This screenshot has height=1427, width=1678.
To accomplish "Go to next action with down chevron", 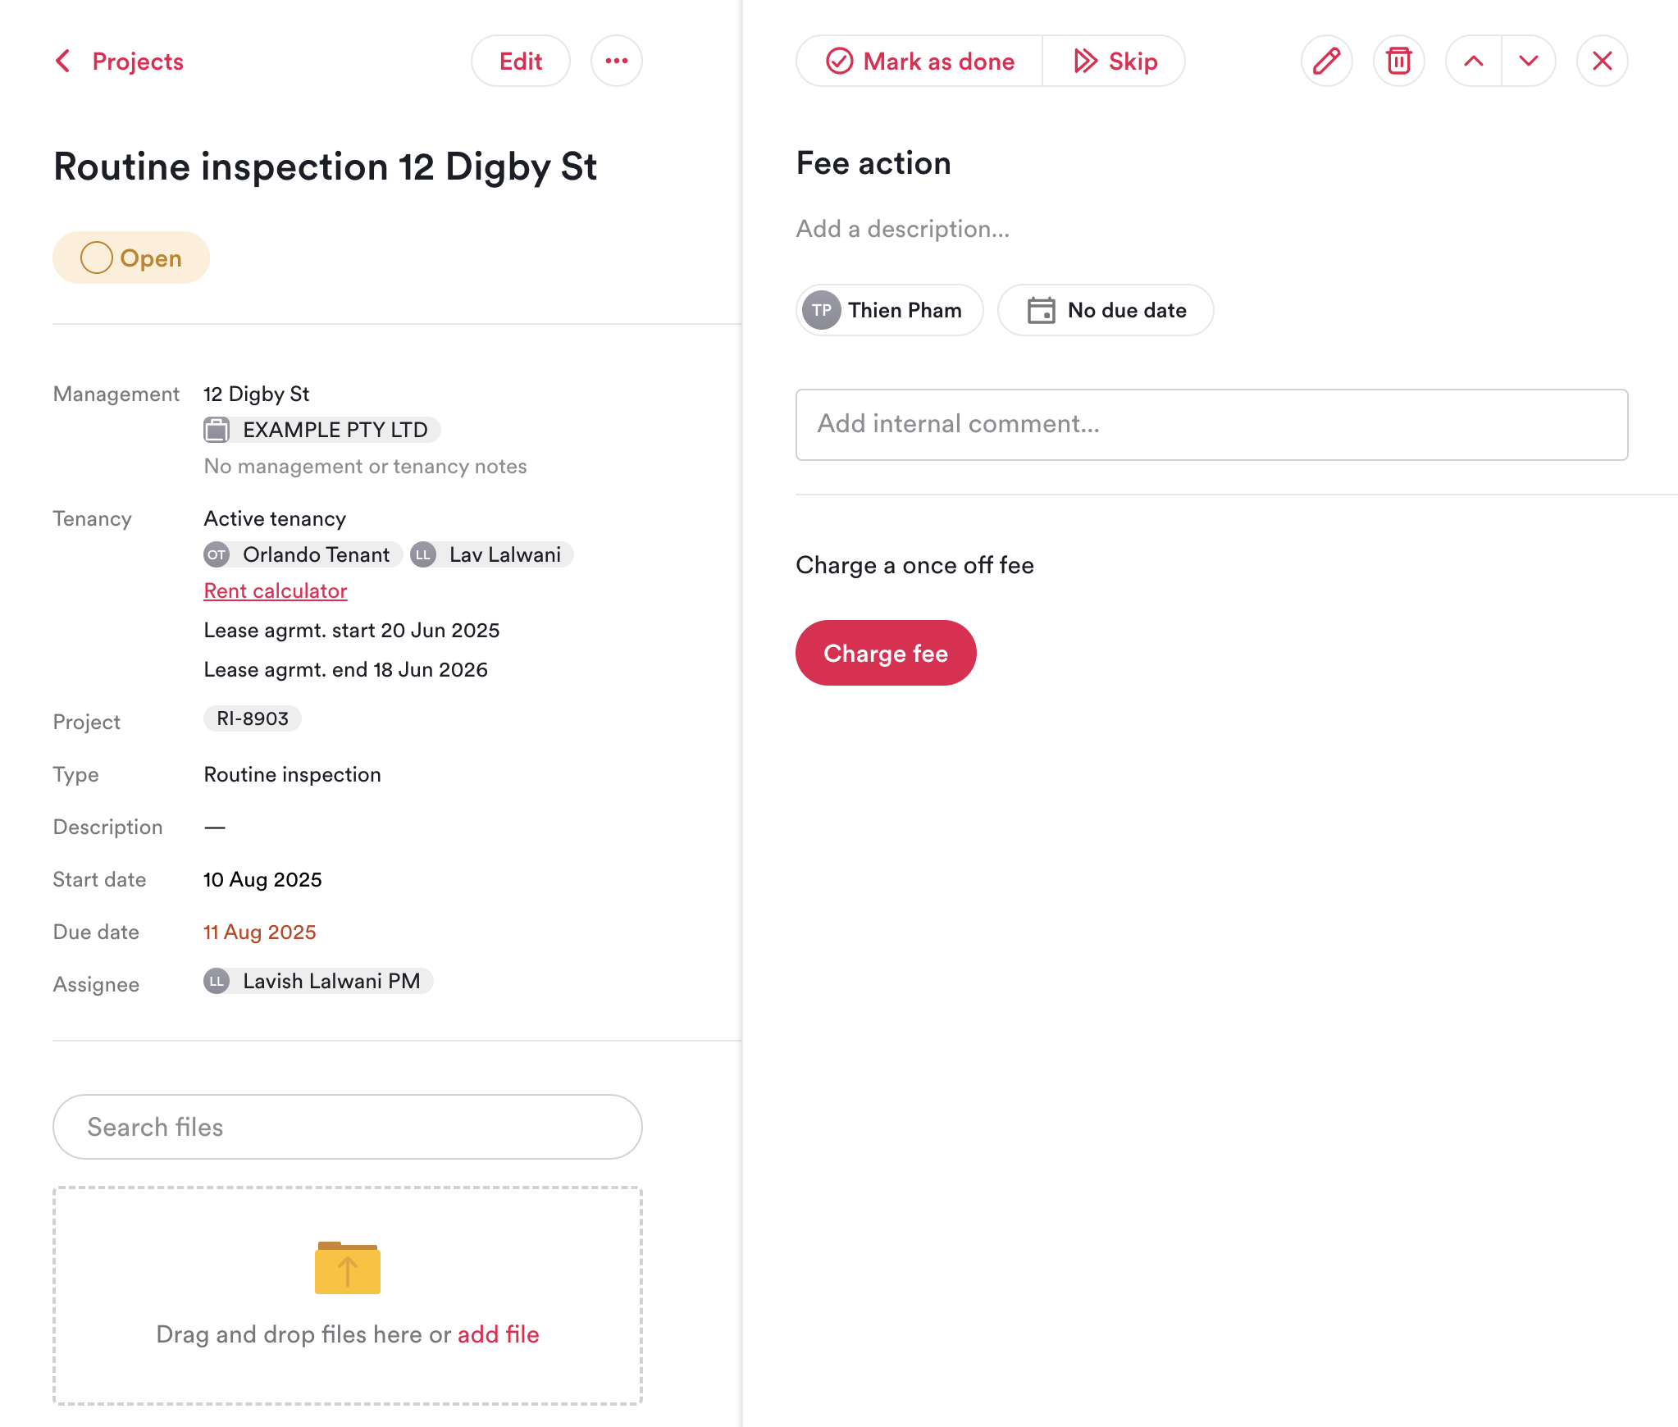I will click(x=1529, y=61).
